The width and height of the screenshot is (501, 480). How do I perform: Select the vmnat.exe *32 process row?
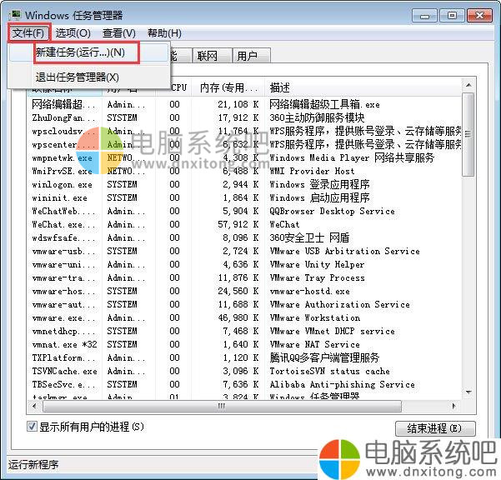244,345
